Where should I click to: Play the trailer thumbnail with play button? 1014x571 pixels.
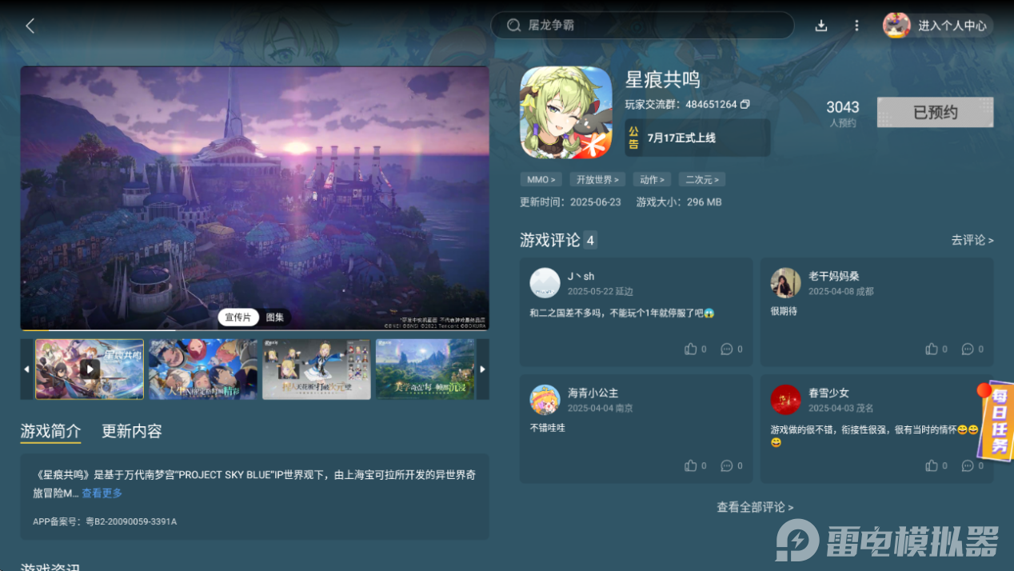point(90,369)
